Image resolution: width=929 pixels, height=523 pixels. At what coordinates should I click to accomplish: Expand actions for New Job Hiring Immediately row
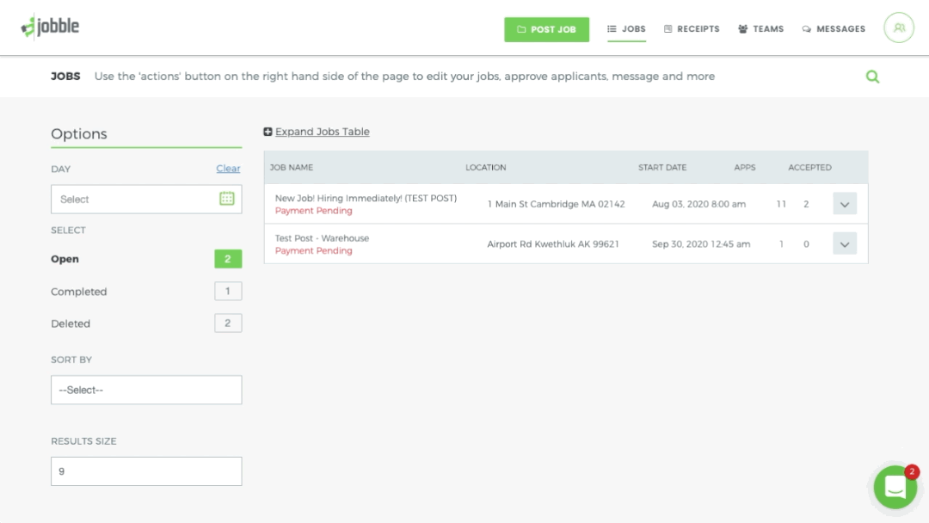845,204
